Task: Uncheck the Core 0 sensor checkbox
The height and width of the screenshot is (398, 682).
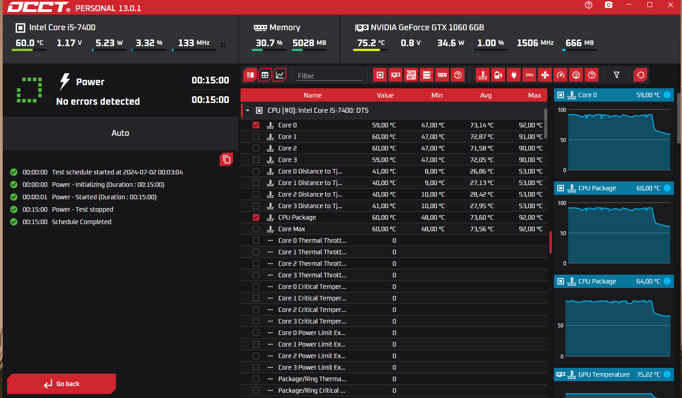Action: click(256, 125)
